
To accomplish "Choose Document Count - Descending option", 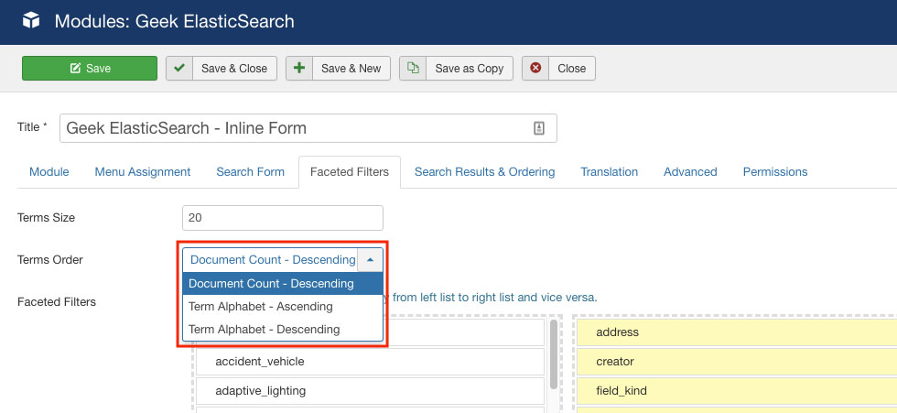I will (283, 284).
